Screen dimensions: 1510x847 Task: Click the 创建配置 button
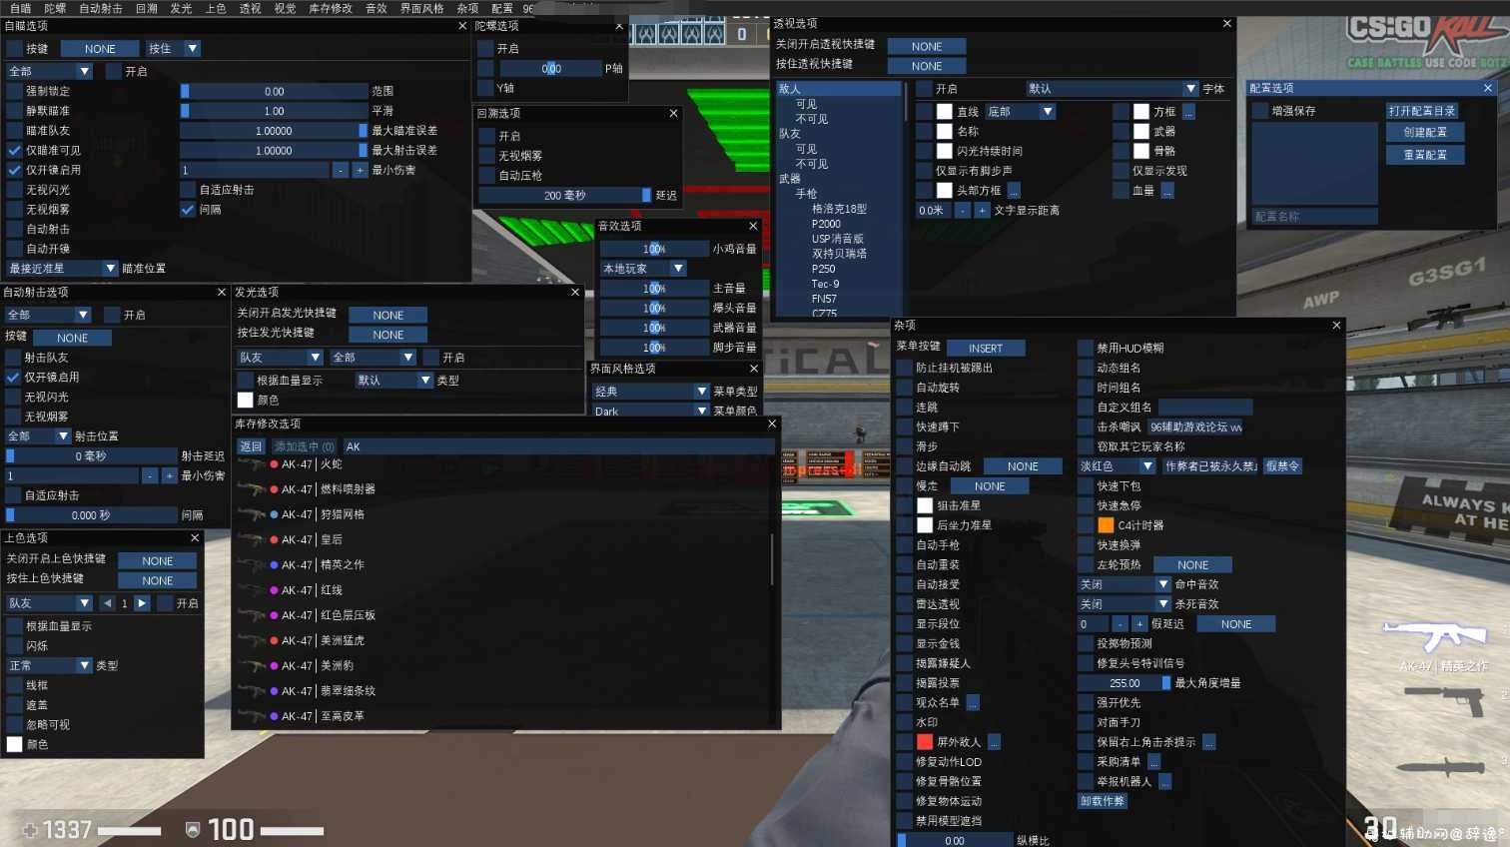pos(1425,132)
